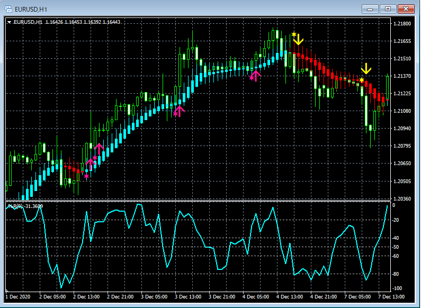Close the EURUSD,H1 chart window
The image size is (421, 308).
tap(406, 9)
